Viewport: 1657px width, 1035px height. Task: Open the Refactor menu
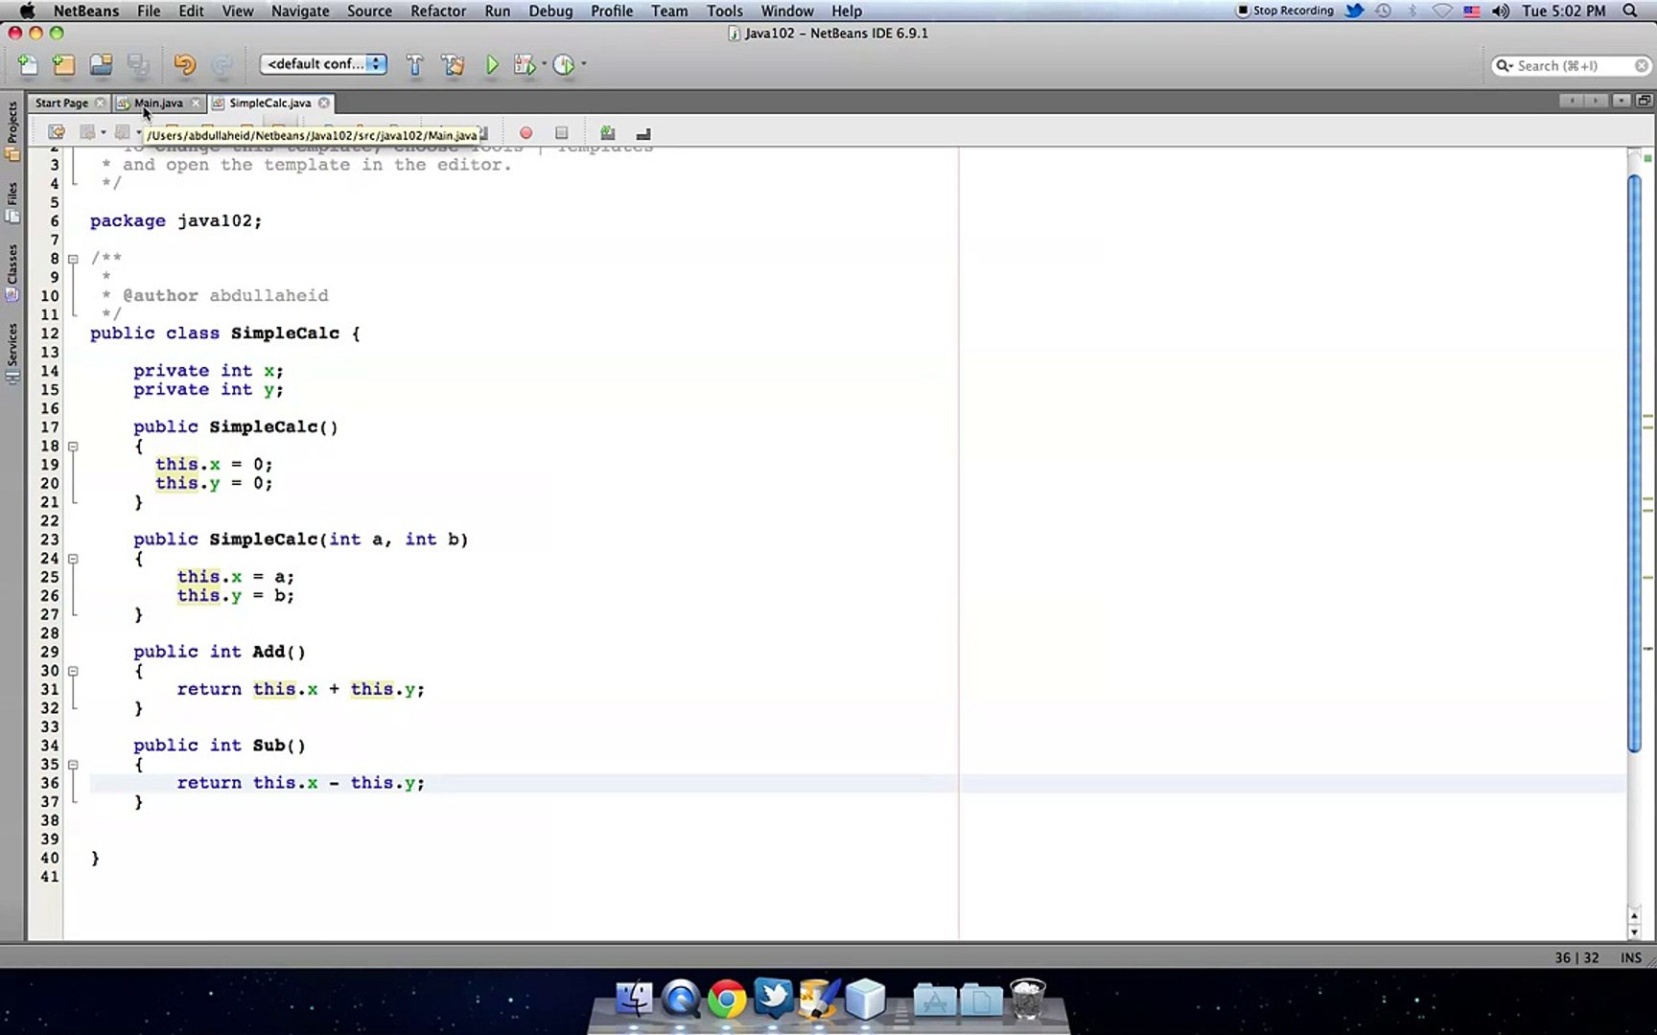point(437,11)
